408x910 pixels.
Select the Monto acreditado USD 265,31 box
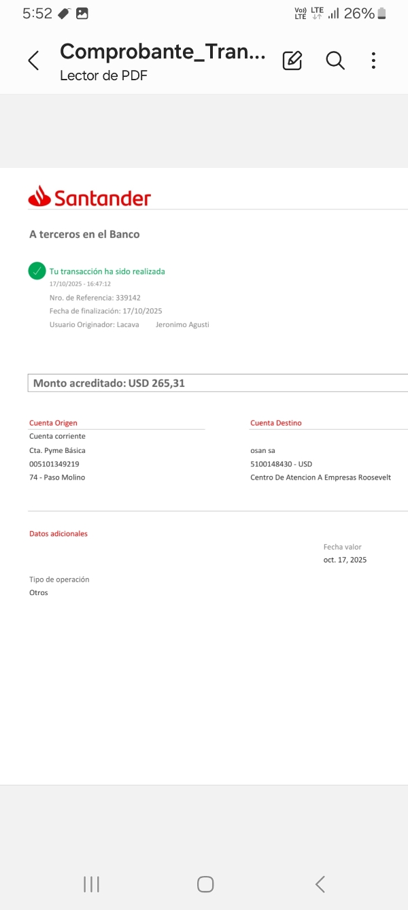[x=218, y=383]
